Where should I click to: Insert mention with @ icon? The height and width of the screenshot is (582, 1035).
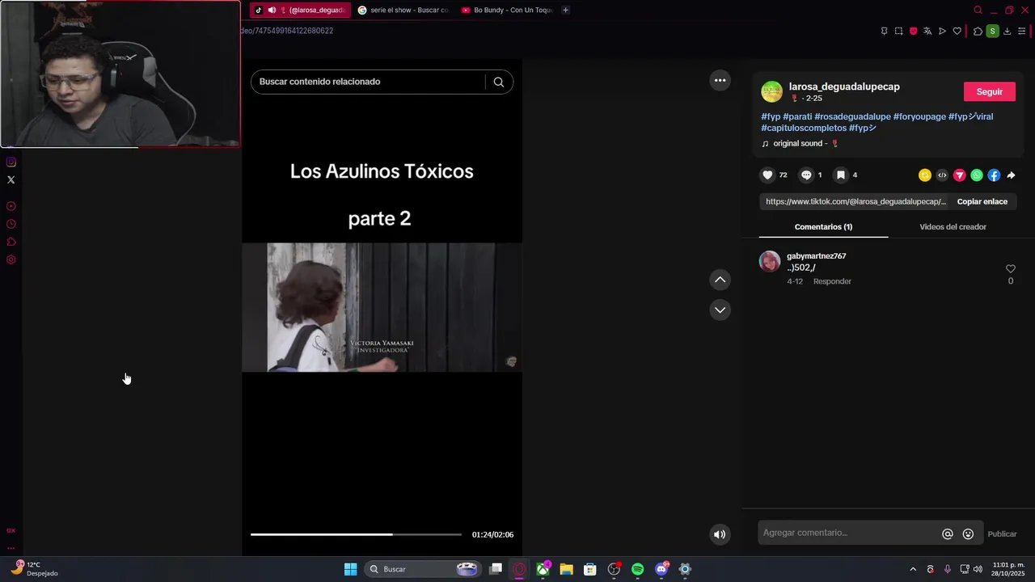point(948,533)
